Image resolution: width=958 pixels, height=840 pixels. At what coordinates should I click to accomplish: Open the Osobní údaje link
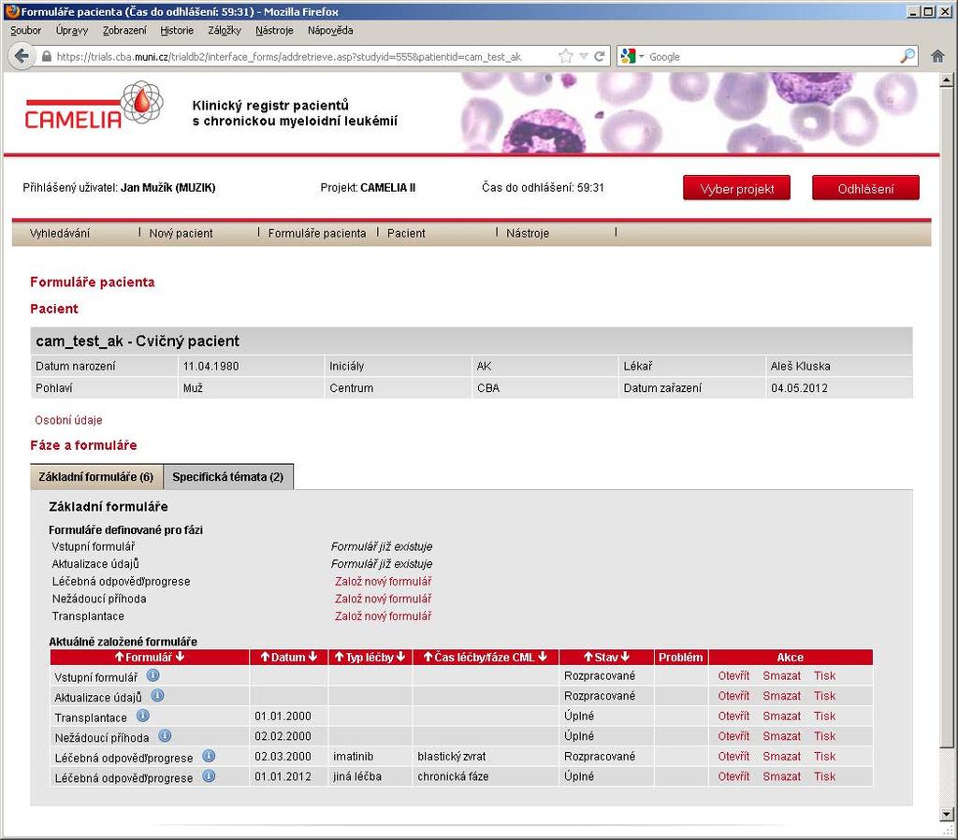point(68,420)
